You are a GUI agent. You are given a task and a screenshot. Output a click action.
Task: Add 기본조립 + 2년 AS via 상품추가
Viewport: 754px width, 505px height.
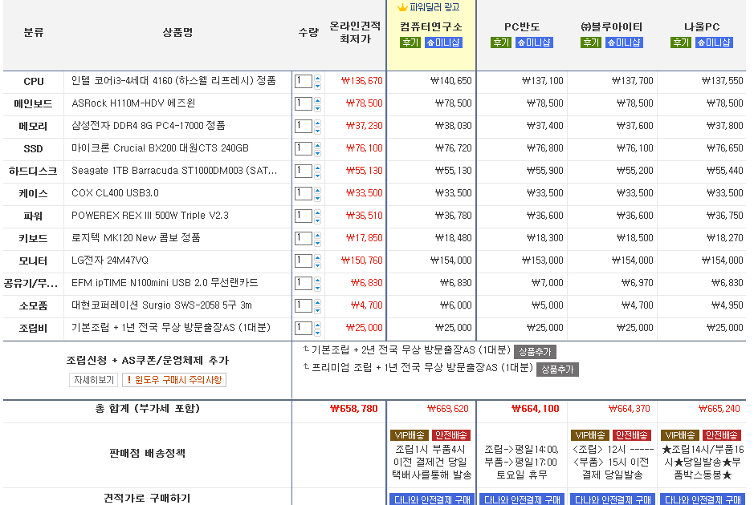[535, 351]
